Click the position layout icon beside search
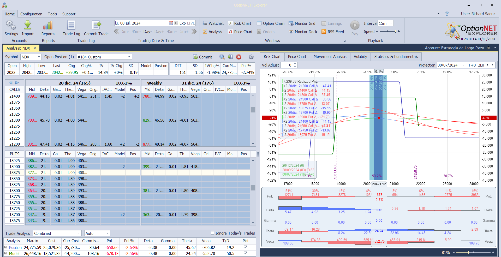This screenshot has height=257, width=501. point(230,57)
